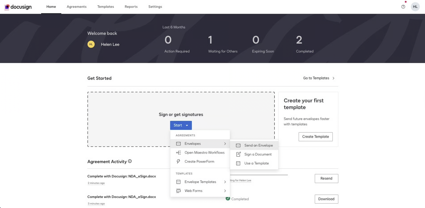This screenshot has height=208, width=425.
Task: Expand the Envelope Templates submenu chevron
Action: pyautogui.click(x=225, y=182)
